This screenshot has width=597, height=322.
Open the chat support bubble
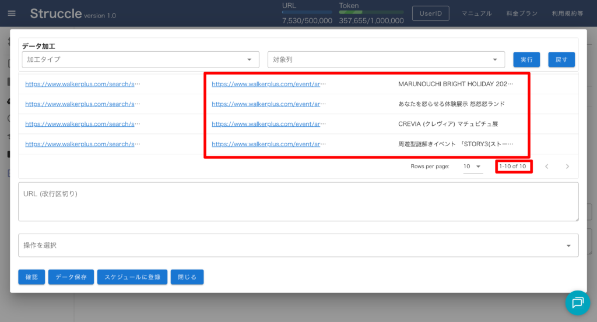click(577, 302)
